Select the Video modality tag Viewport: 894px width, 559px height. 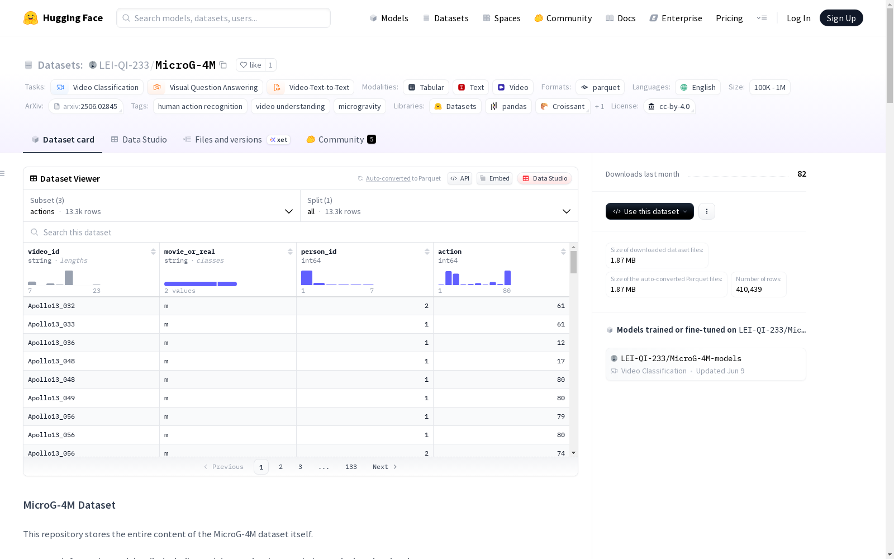(x=513, y=87)
